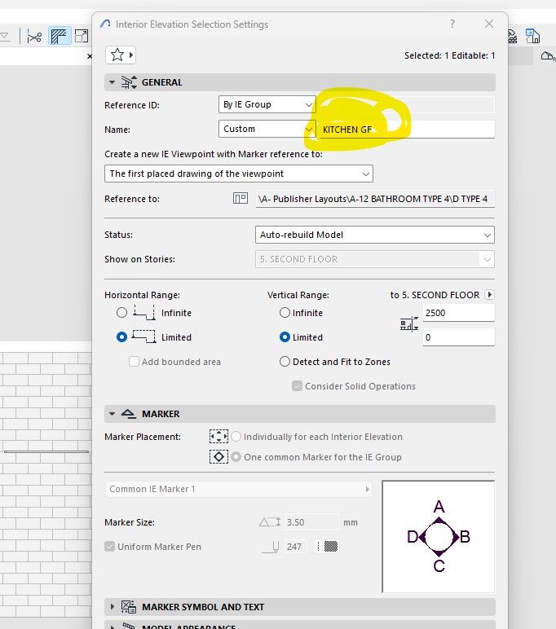Click the vertical range 0 field
This screenshot has height=629, width=556.
pos(458,337)
